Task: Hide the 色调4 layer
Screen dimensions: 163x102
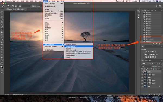Action: pos(142,72)
